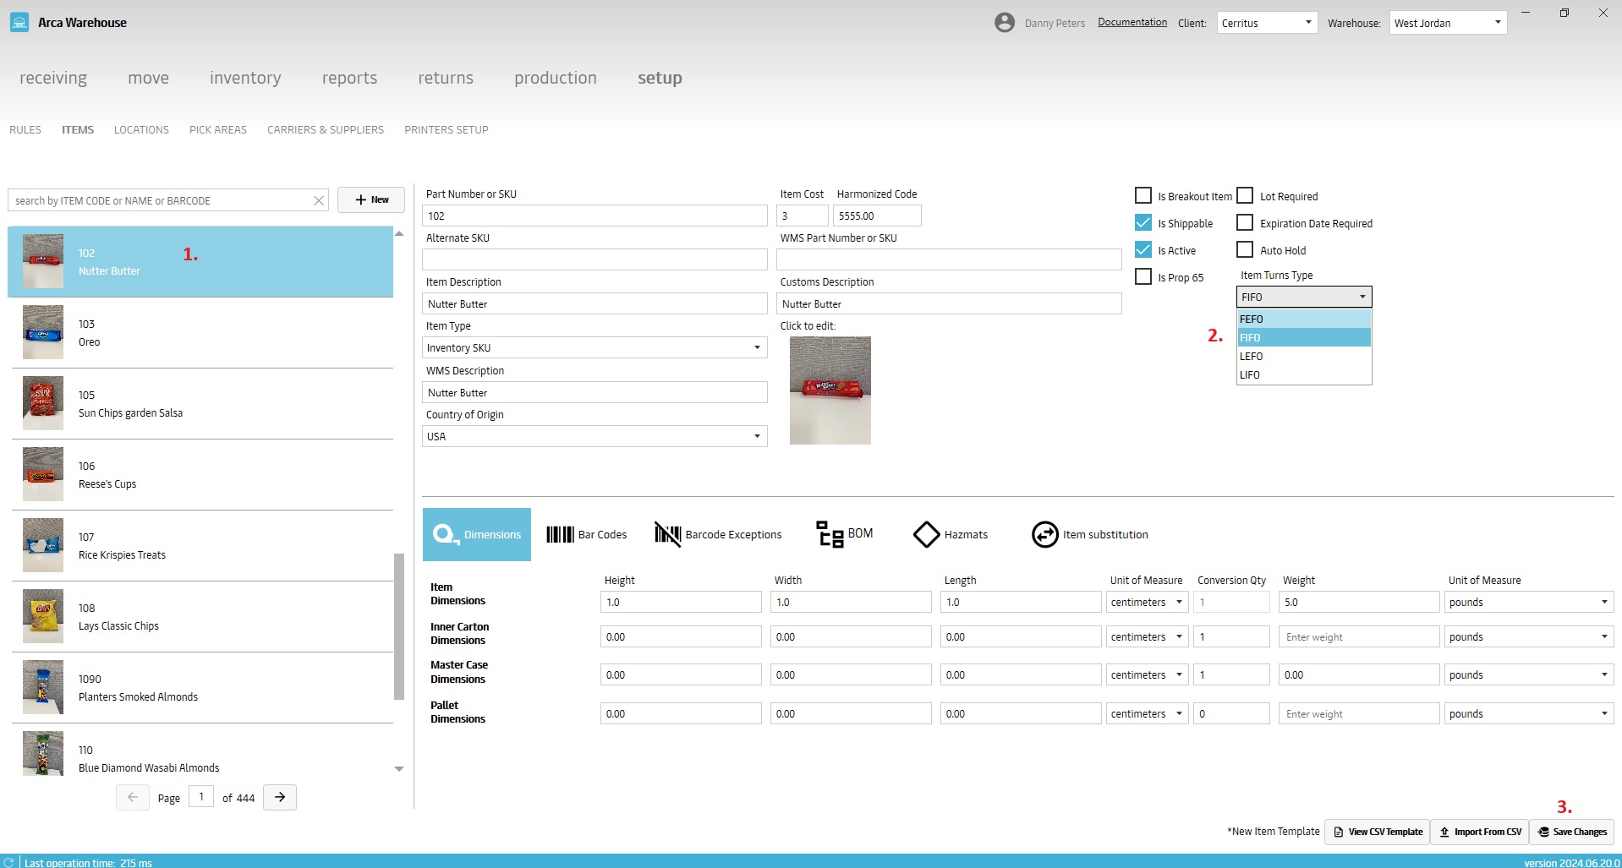Click the item list scroll-up arrow
1622x868 pixels.
click(x=399, y=233)
